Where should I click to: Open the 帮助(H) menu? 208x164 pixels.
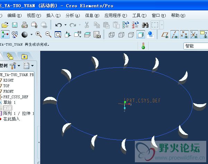178,16
